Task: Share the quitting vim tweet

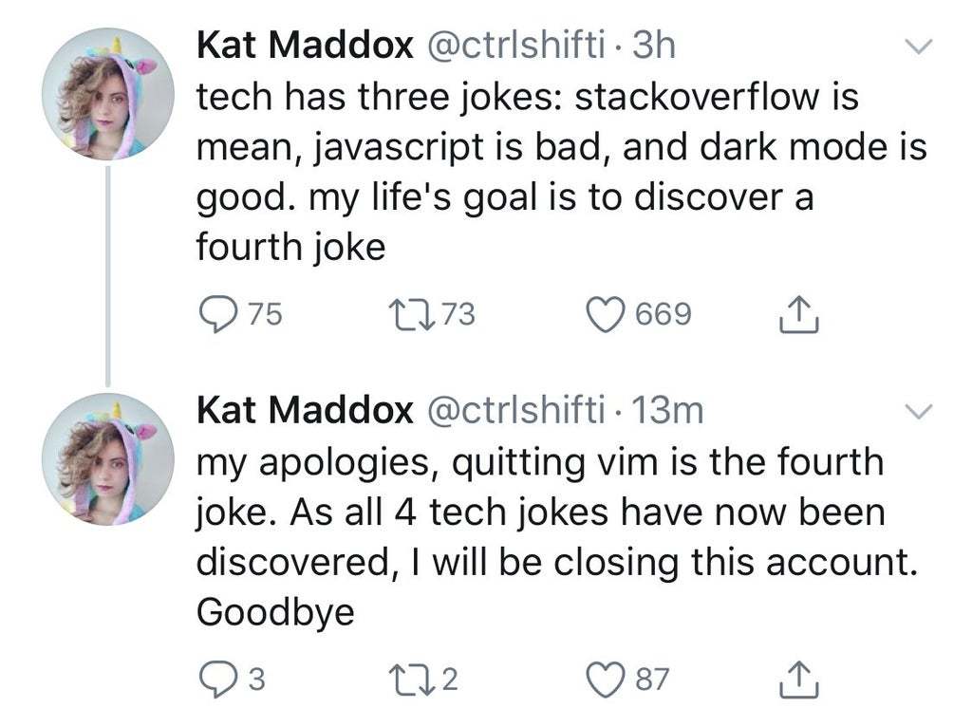Action: coord(794,678)
